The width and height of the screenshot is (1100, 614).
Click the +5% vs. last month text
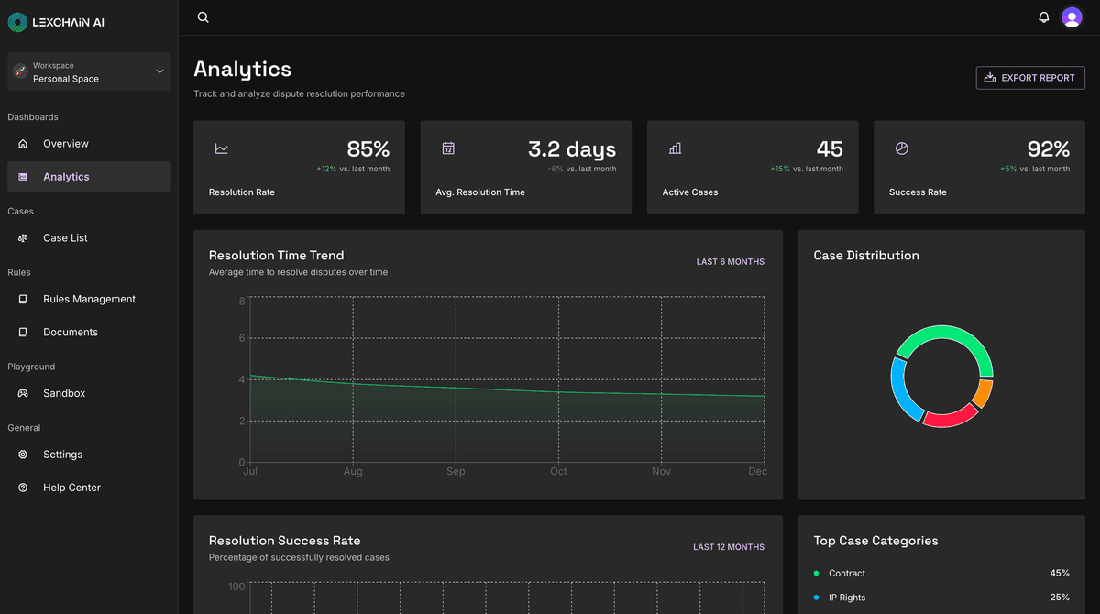[1035, 169]
